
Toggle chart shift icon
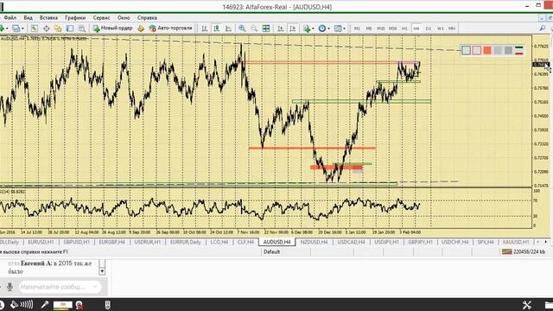click(x=293, y=29)
